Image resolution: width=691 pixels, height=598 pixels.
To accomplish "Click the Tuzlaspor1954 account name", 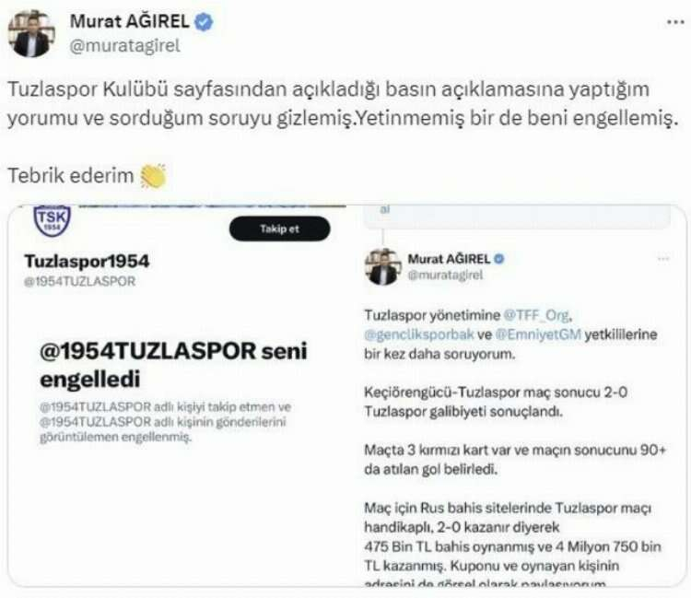I will [87, 261].
